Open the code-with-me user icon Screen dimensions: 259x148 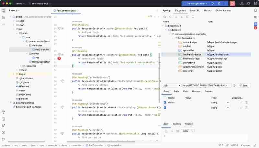(x=242, y=4)
